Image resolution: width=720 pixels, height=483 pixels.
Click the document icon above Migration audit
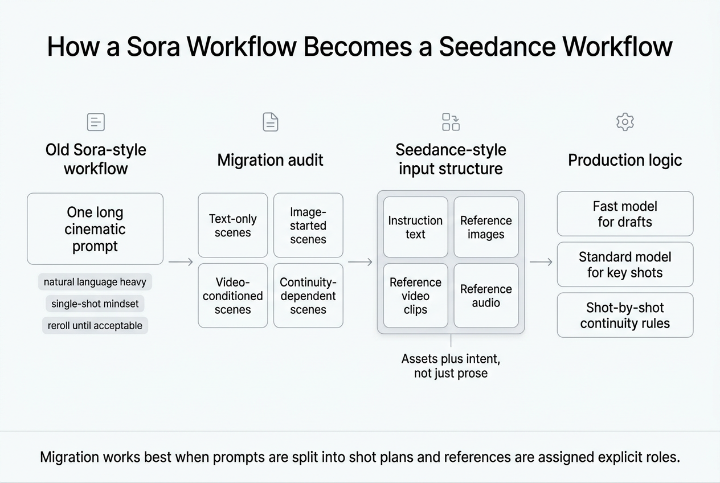click(x=270, y=122)
